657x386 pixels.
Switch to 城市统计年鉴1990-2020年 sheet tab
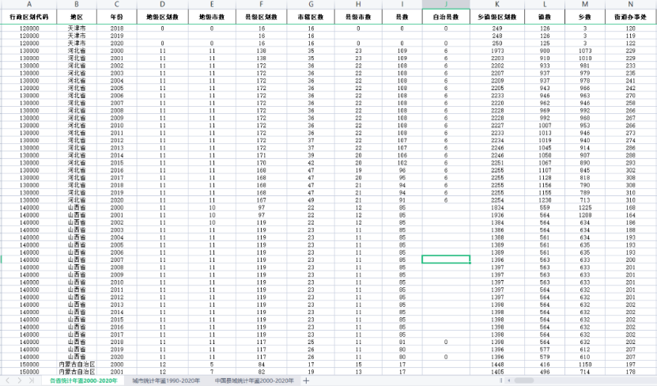[x=166, y=380]
